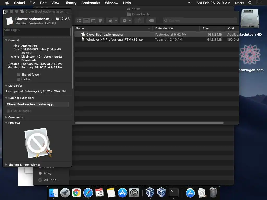This screenshot has width=267, height=200.
Task: Open the Safari menu
Action: point(19,3)
